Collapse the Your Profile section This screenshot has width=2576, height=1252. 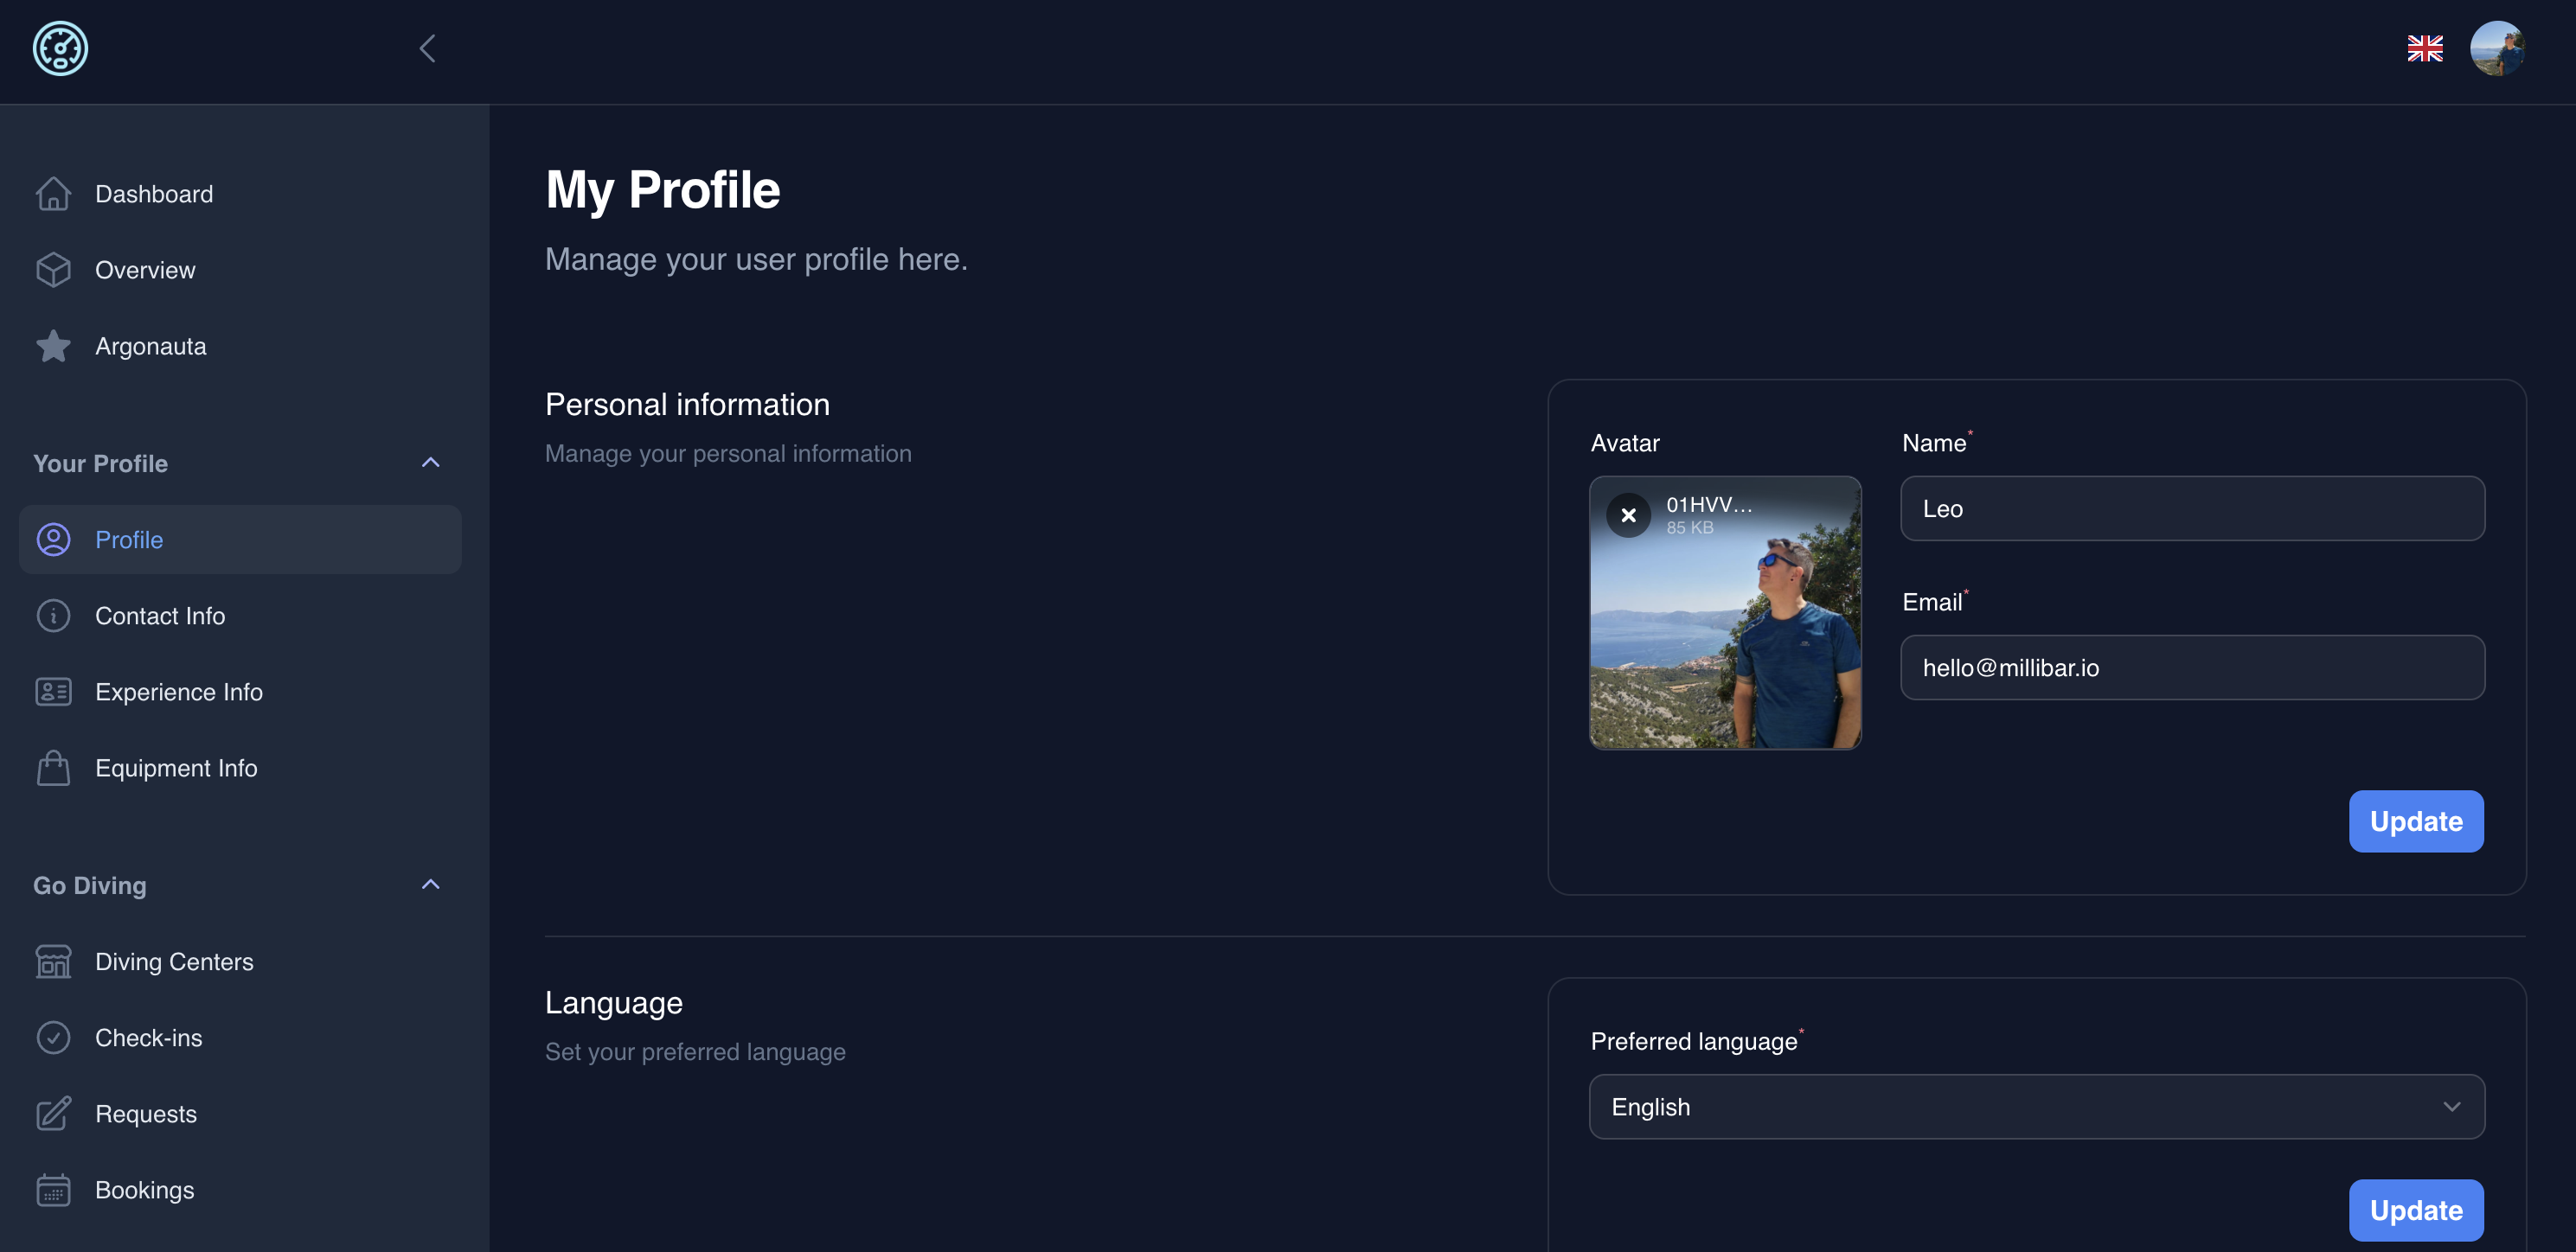430,462
